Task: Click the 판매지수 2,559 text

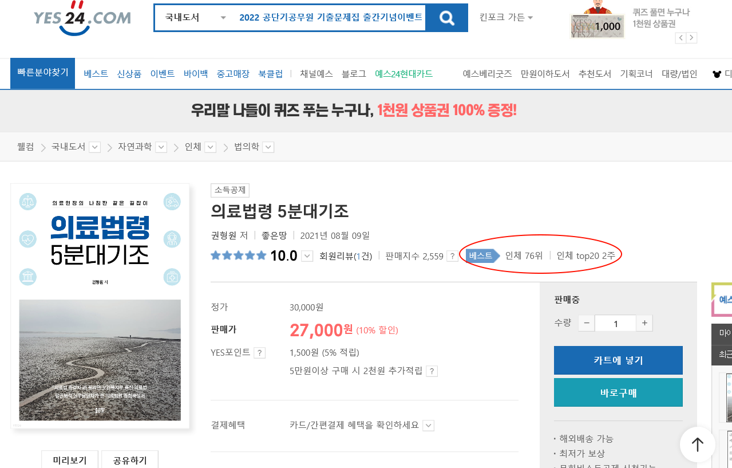Action: click(414, 256)
